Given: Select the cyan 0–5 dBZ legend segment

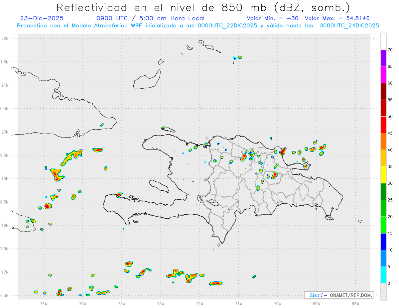Looking at the screenshot, I should 383,275.
